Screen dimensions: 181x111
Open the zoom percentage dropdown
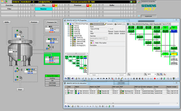tap(155, 74)
